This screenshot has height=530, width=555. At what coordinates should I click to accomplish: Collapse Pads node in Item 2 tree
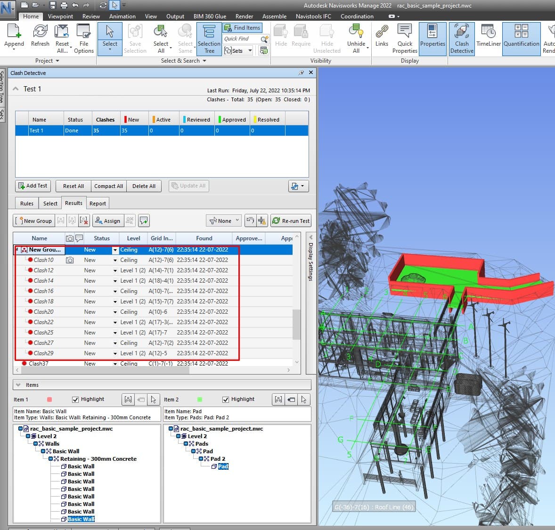186,444
